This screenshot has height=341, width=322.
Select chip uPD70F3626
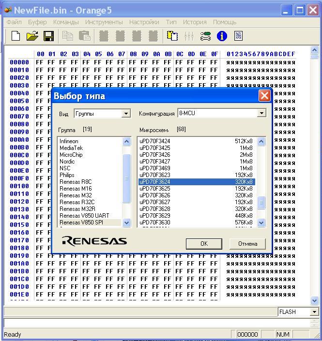coord(197,195)
